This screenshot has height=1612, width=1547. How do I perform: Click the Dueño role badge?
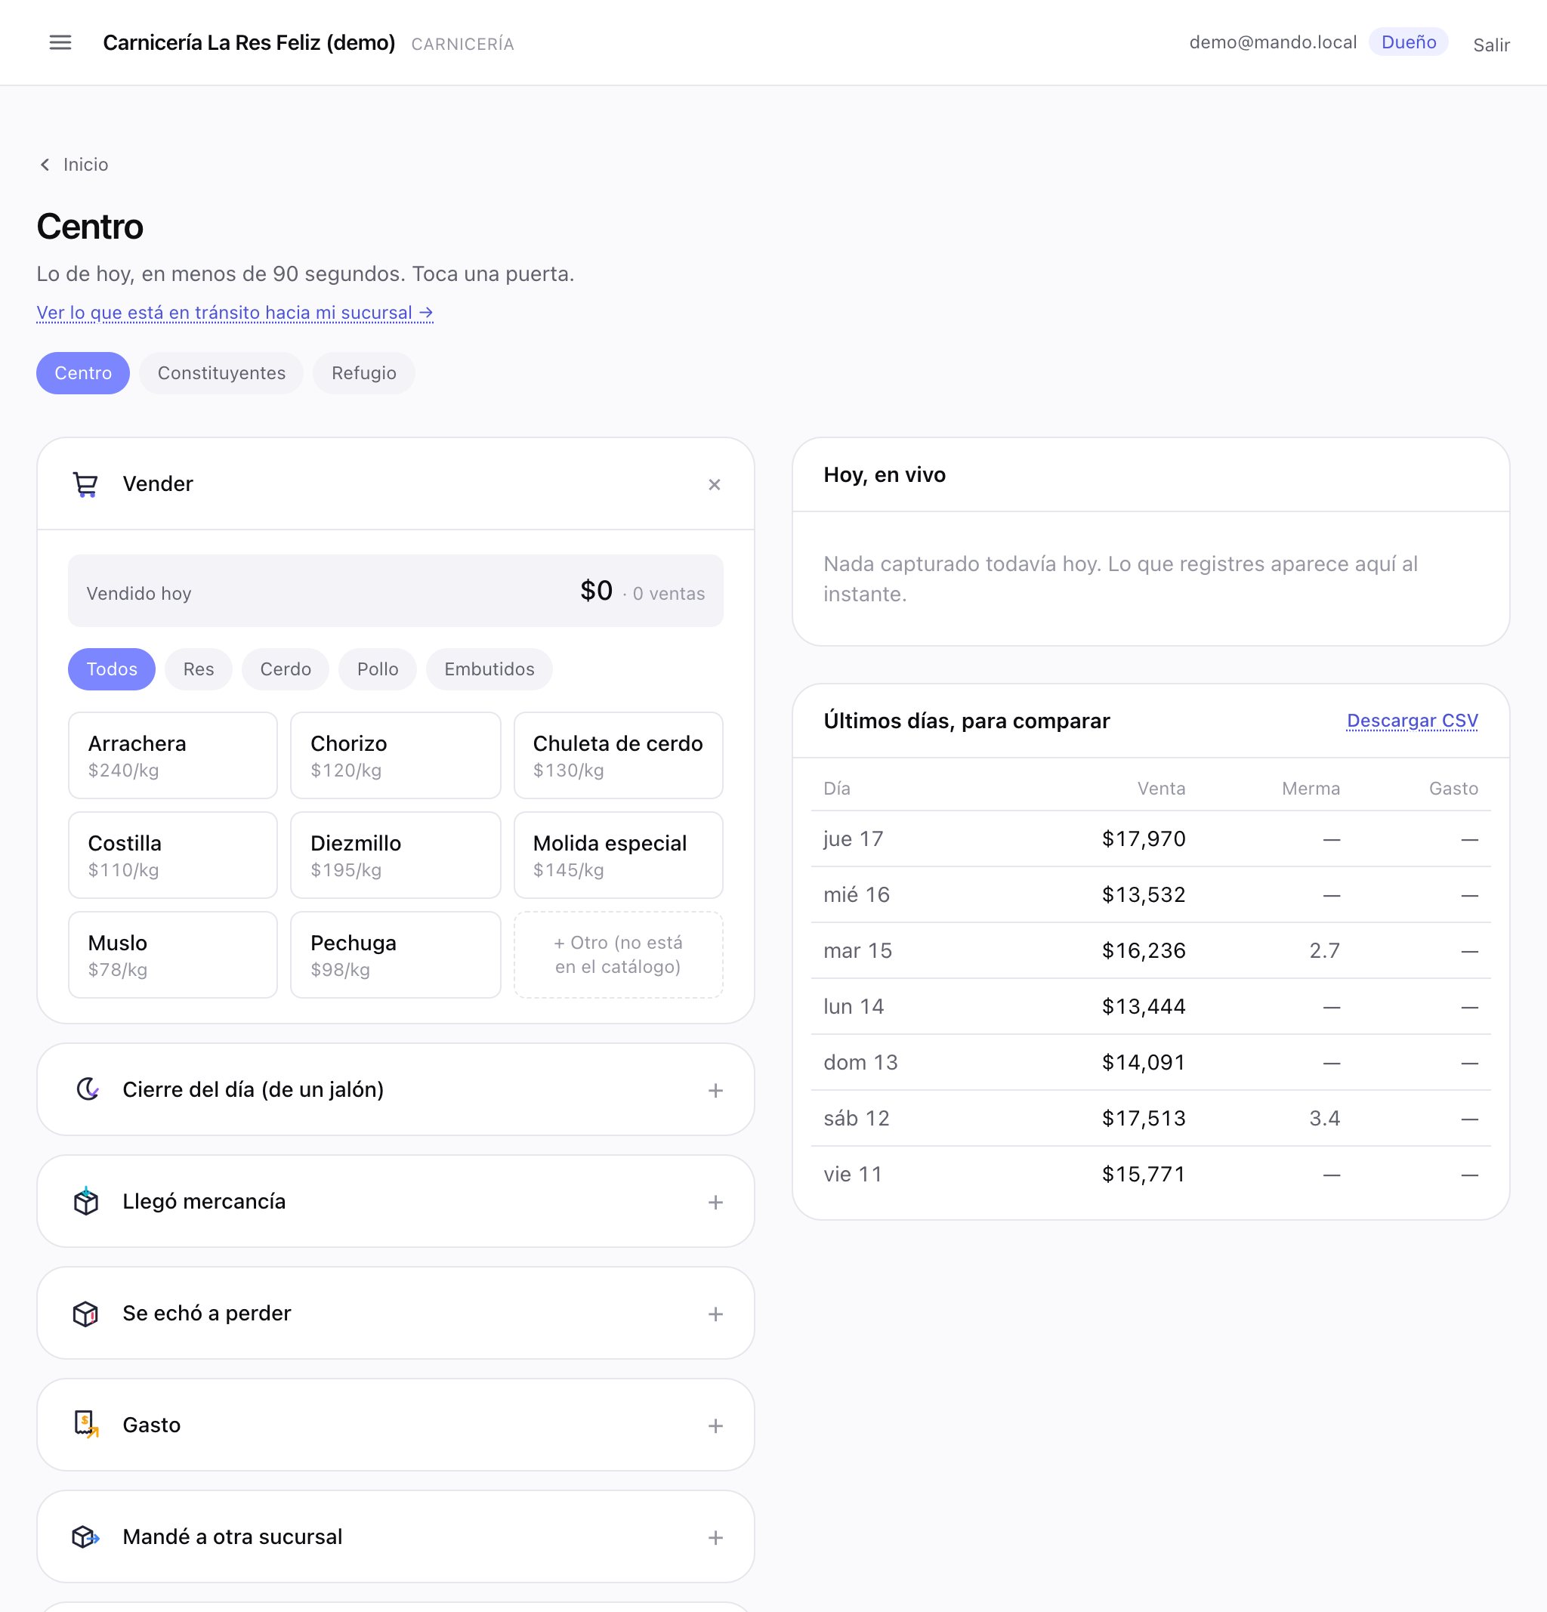tap(1408, 43)
